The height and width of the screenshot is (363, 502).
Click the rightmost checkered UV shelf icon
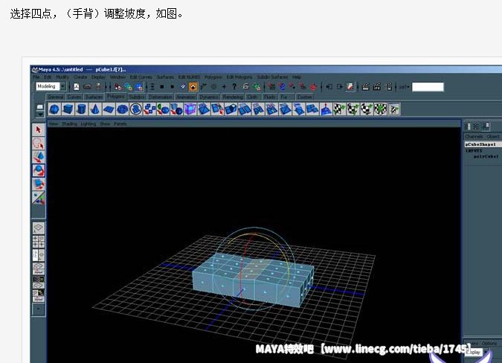394,109
